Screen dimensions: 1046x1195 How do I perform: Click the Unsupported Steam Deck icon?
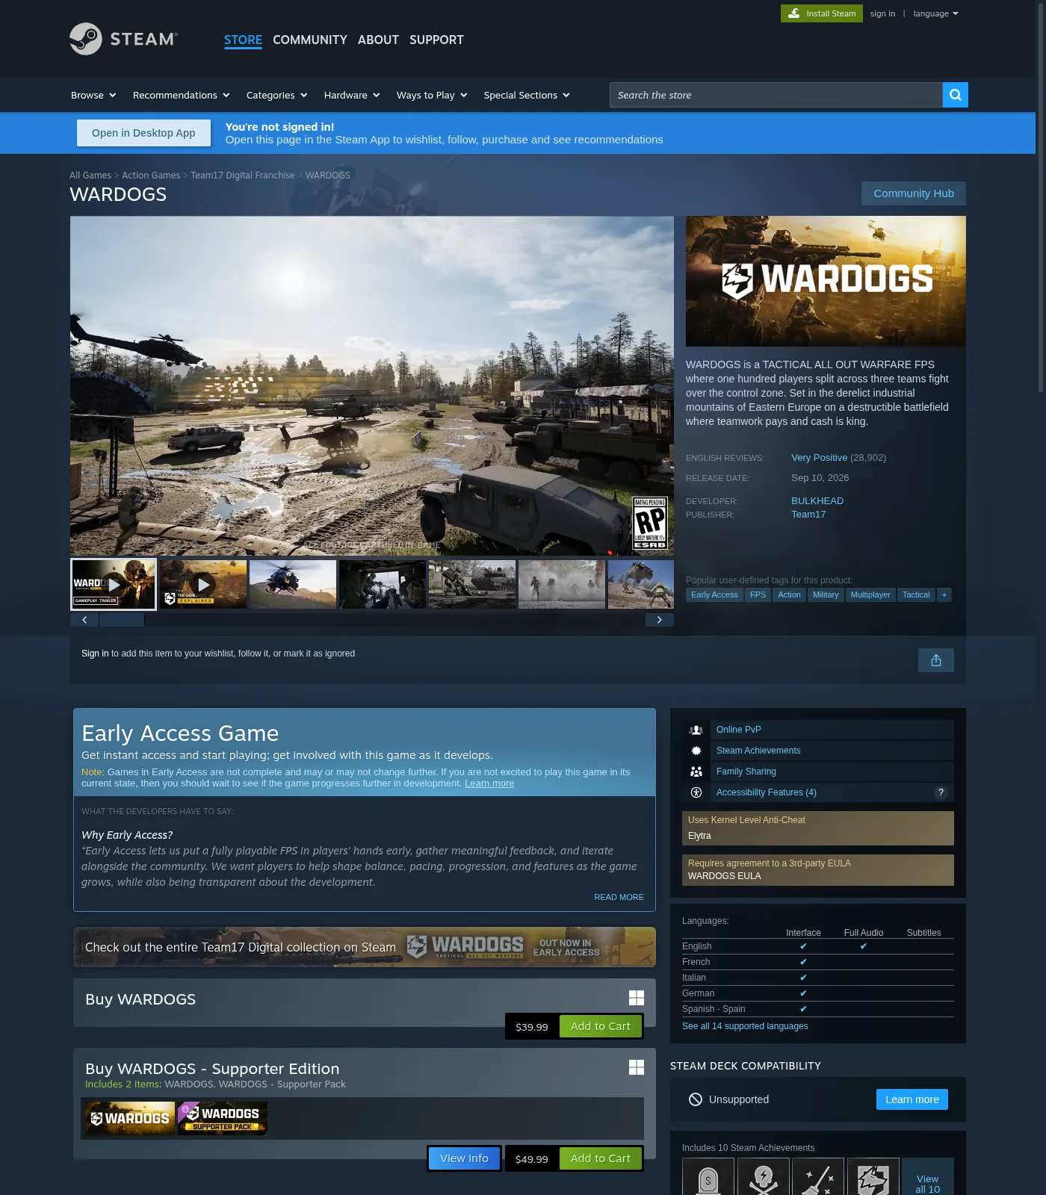695,1099
